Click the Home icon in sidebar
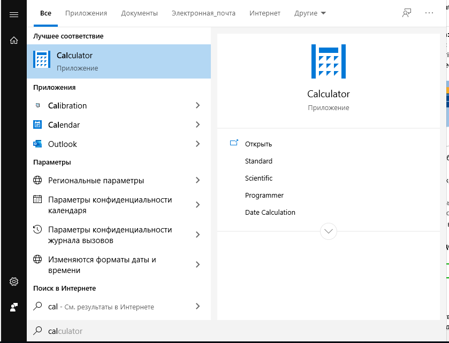This screenshot has height=343, width=449. (x=13, y=40)
